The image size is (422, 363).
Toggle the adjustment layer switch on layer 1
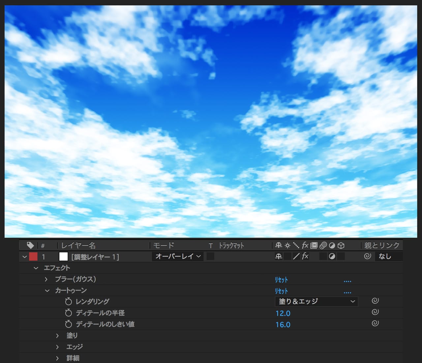(332, 256)
